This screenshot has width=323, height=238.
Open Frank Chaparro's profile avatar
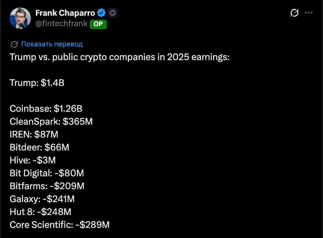click(20, 18)
